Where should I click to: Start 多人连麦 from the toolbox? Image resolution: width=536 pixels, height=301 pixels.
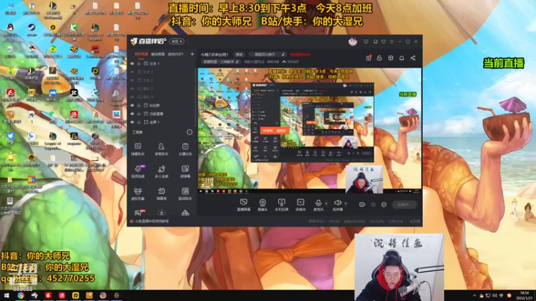[161, 172]
